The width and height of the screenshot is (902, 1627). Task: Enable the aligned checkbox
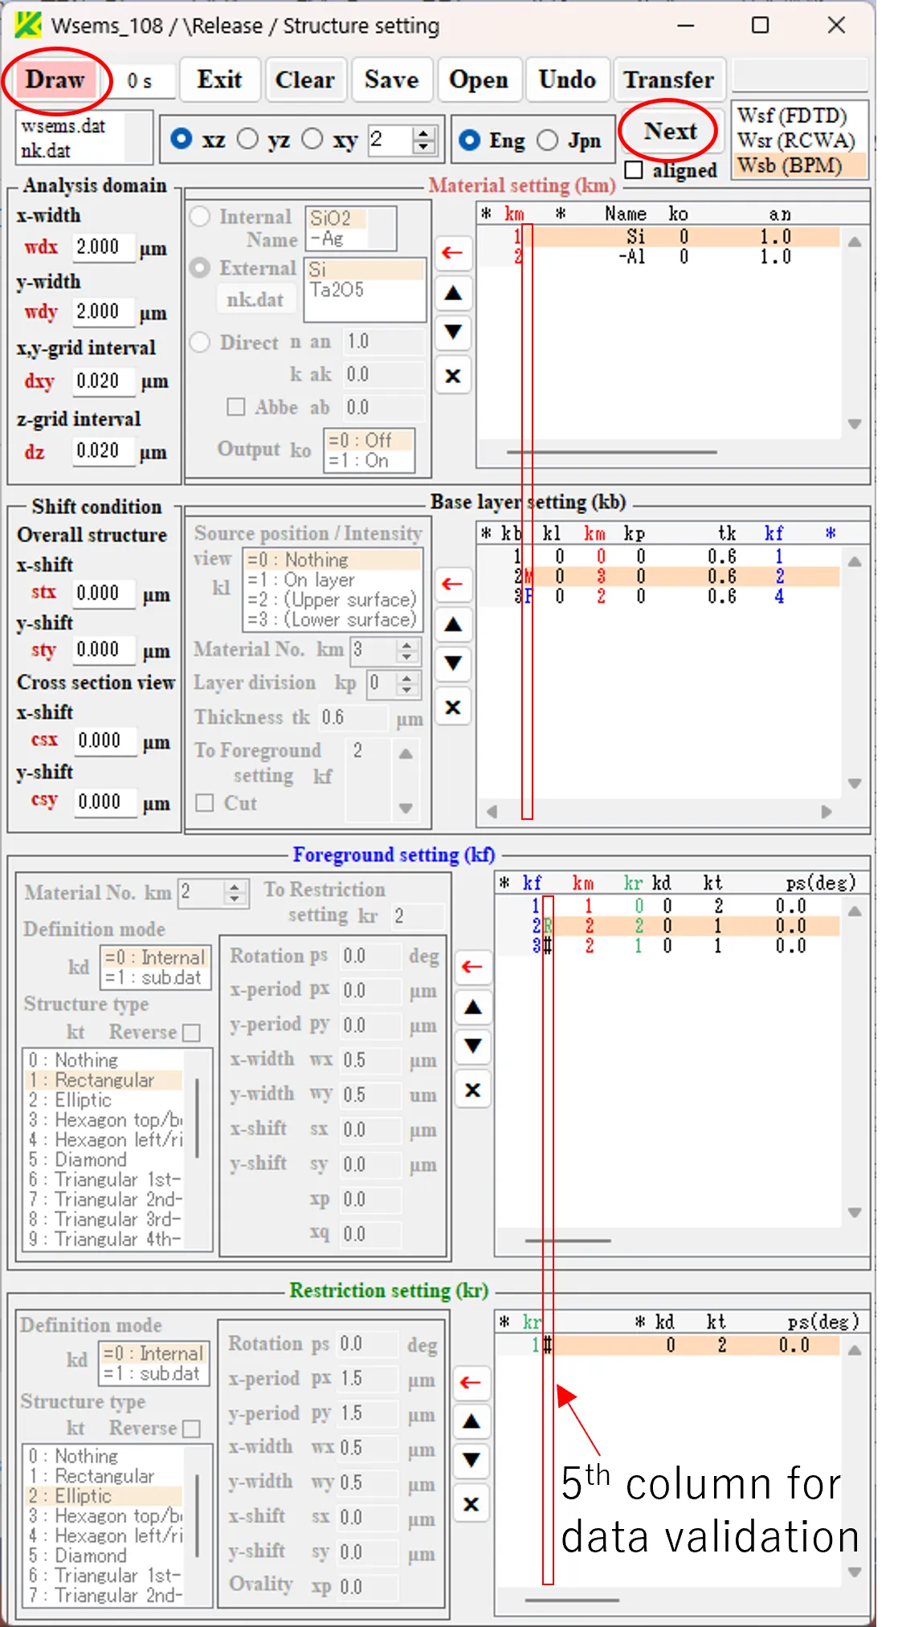(635, 170)
